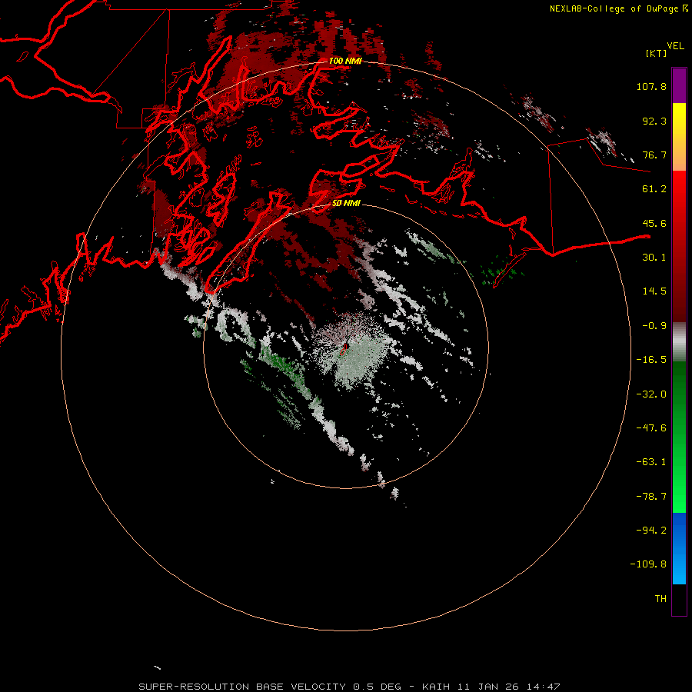Click the 76.7 velocity value
Screen dimensions: 692x692
(654, 155)
